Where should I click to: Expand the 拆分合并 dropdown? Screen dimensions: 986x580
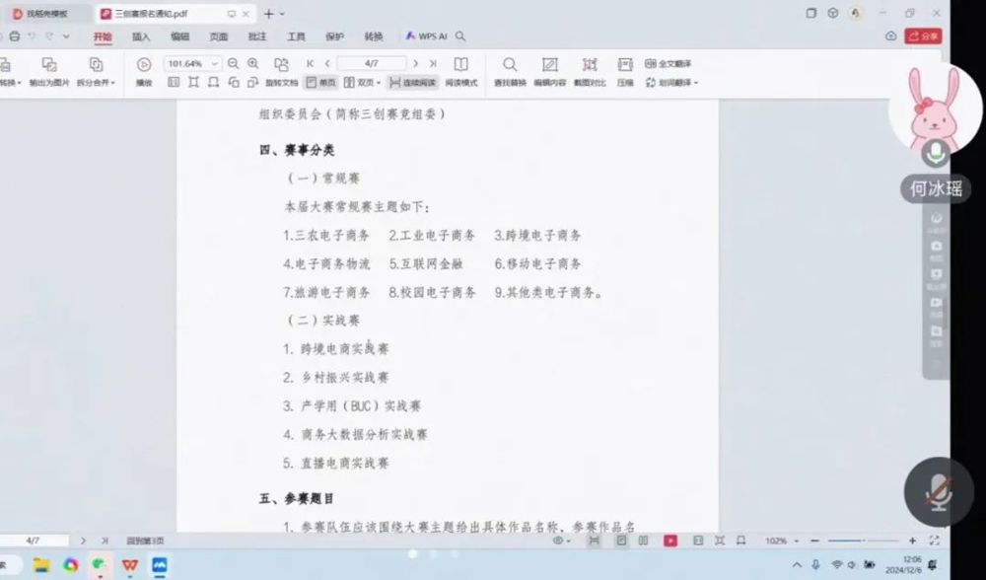coord(97,83)
